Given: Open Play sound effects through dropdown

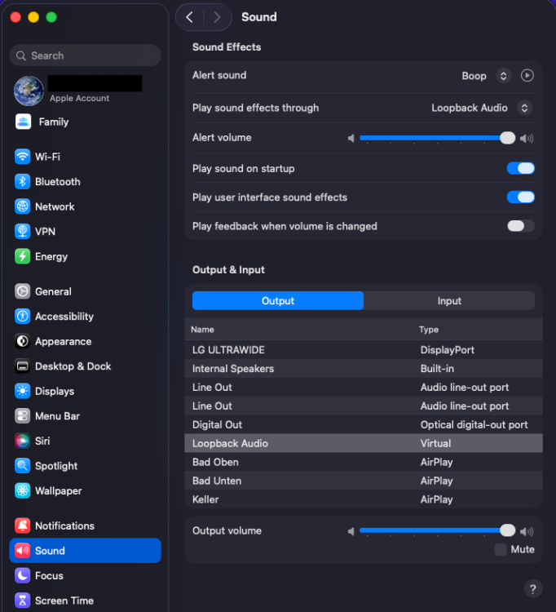Looking at the screenshot, I should click(481, 108).
